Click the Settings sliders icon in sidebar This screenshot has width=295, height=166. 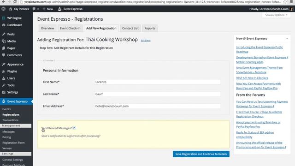(4, 92)
